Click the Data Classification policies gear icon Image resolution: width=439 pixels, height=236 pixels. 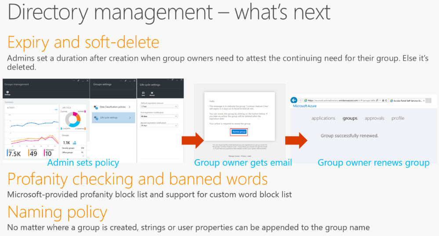(x=96, y=107)
